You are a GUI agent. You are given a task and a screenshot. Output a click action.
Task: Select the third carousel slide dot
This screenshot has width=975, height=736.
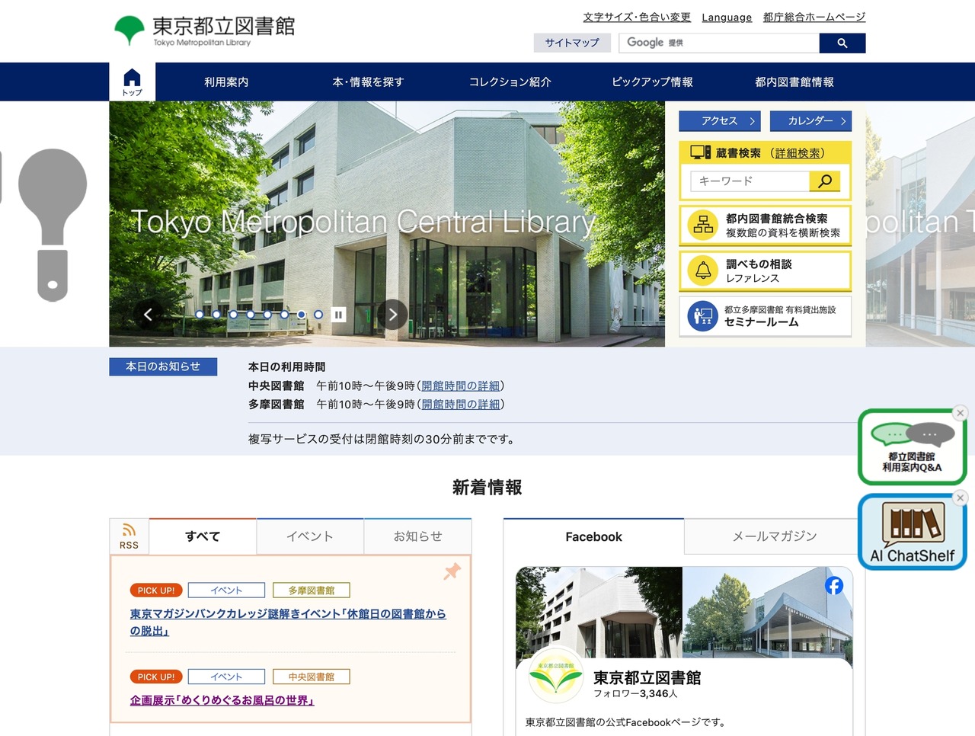tap(233, 315)
